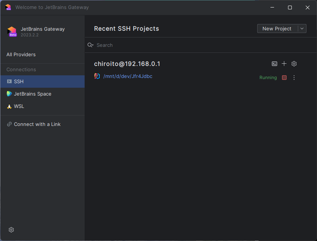
Task: Minimize the Gateway window
Action: (272, 7)
